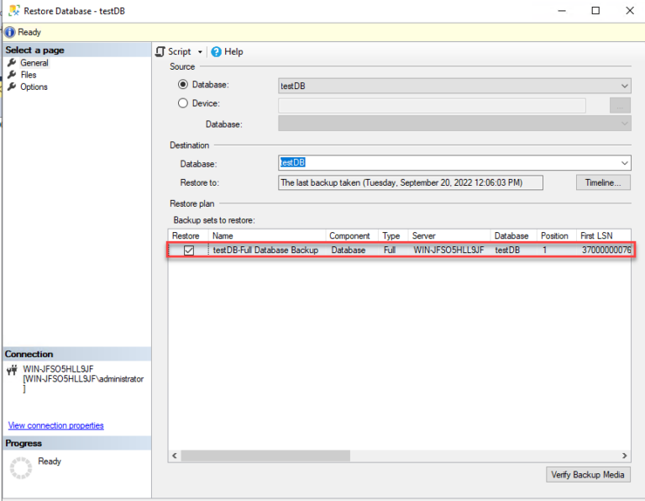Expand the destination Database dropdown

(624, 163)
